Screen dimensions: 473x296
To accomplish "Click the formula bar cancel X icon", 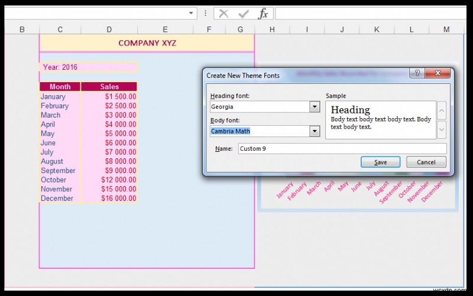I will coord(223,14).
